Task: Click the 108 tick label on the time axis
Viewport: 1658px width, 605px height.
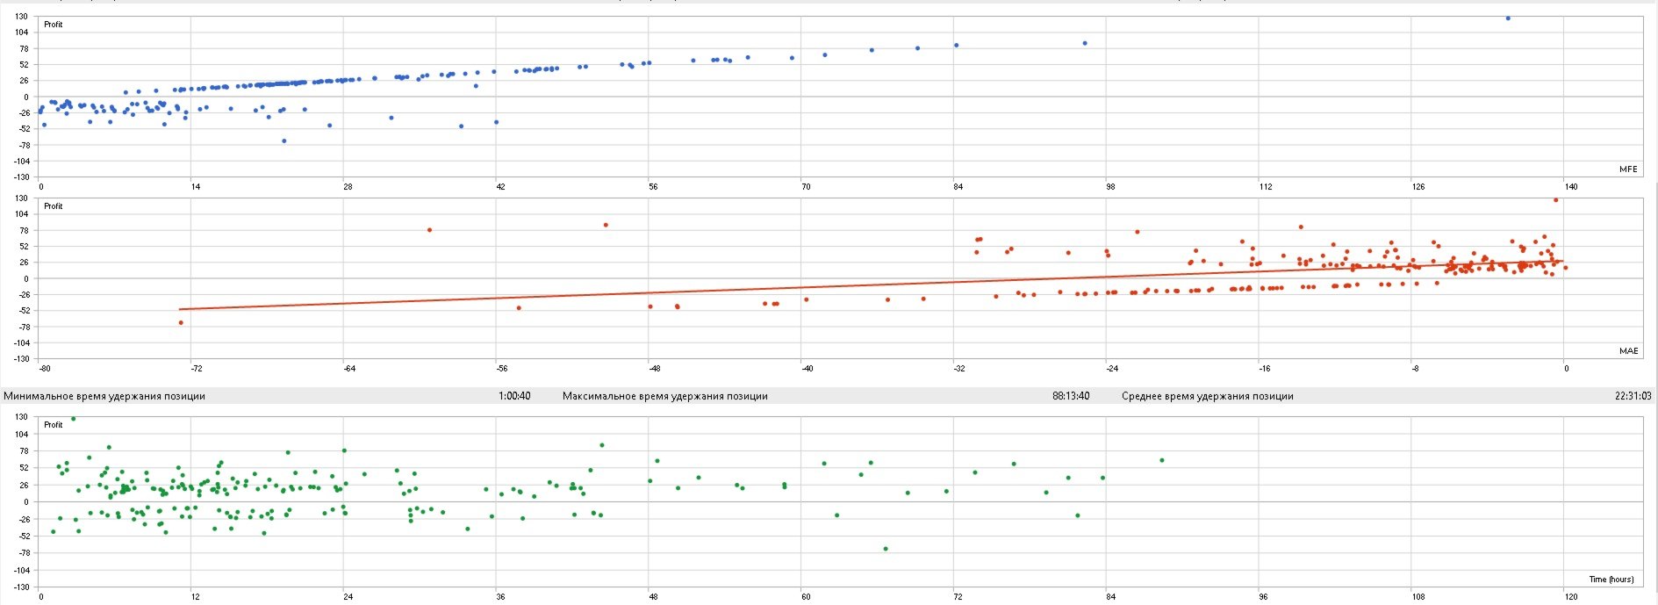Action: [1418, 597]
